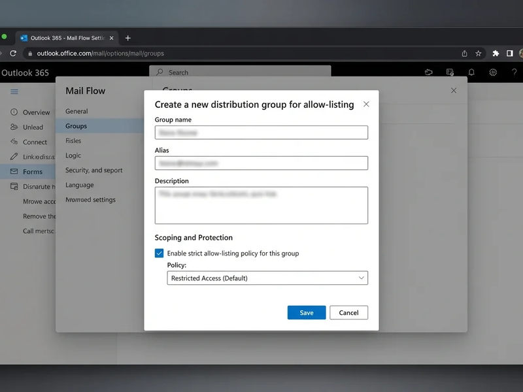
Task: Switch to the Outlook 365 Mail Flow tab
Action: 65,38
